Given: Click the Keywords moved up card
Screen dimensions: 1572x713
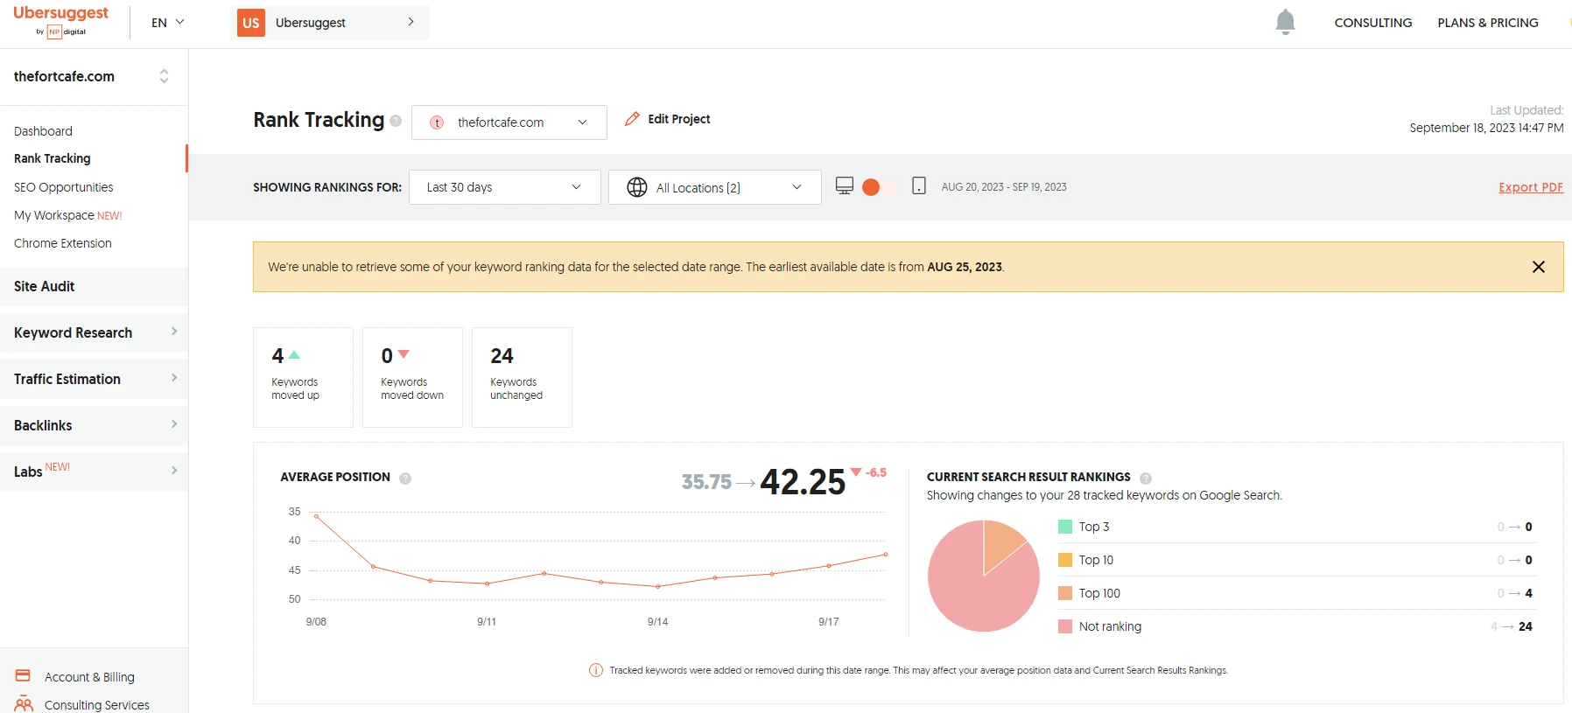Looking at the screenshot, I should (x=303, y=377).
